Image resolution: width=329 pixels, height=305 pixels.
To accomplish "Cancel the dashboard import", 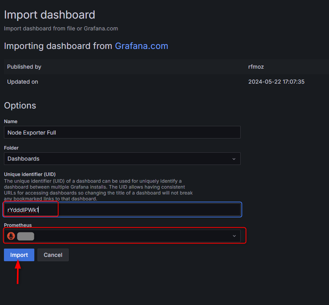I will click(53, 254).
